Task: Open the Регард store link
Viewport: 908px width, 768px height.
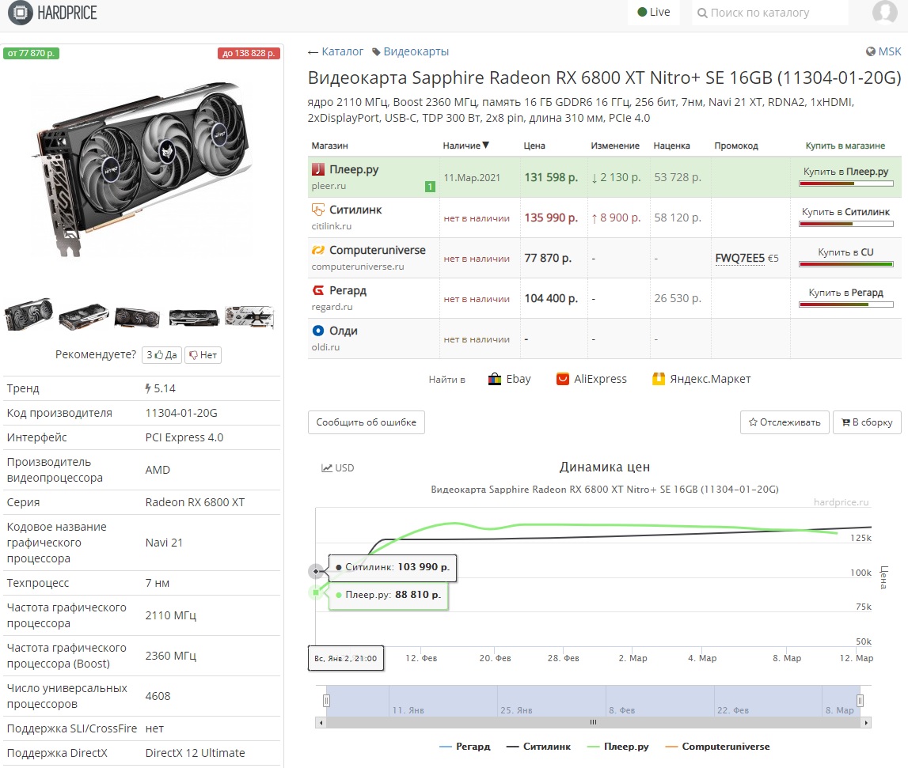Action: pos(348,290)
